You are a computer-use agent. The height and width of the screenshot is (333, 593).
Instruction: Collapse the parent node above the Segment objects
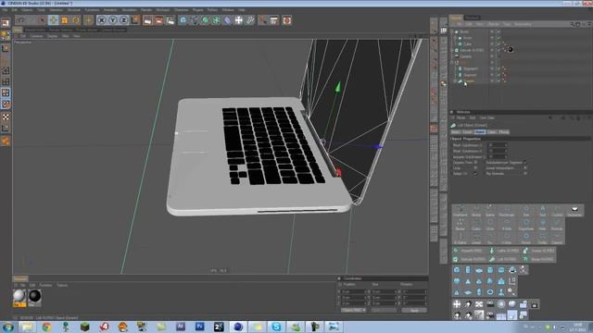point(452,62)
